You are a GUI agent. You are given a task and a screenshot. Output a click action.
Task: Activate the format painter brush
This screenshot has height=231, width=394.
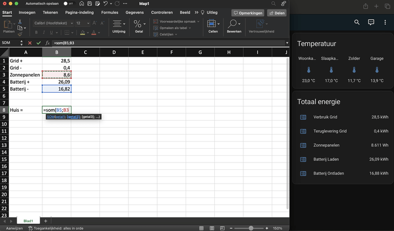[20, 34]
